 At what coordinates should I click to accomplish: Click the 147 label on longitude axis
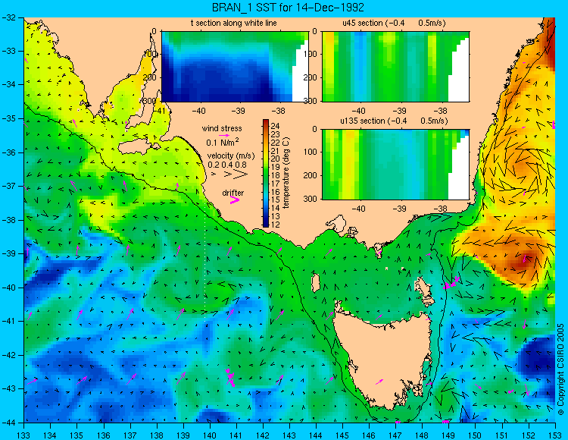395,435
